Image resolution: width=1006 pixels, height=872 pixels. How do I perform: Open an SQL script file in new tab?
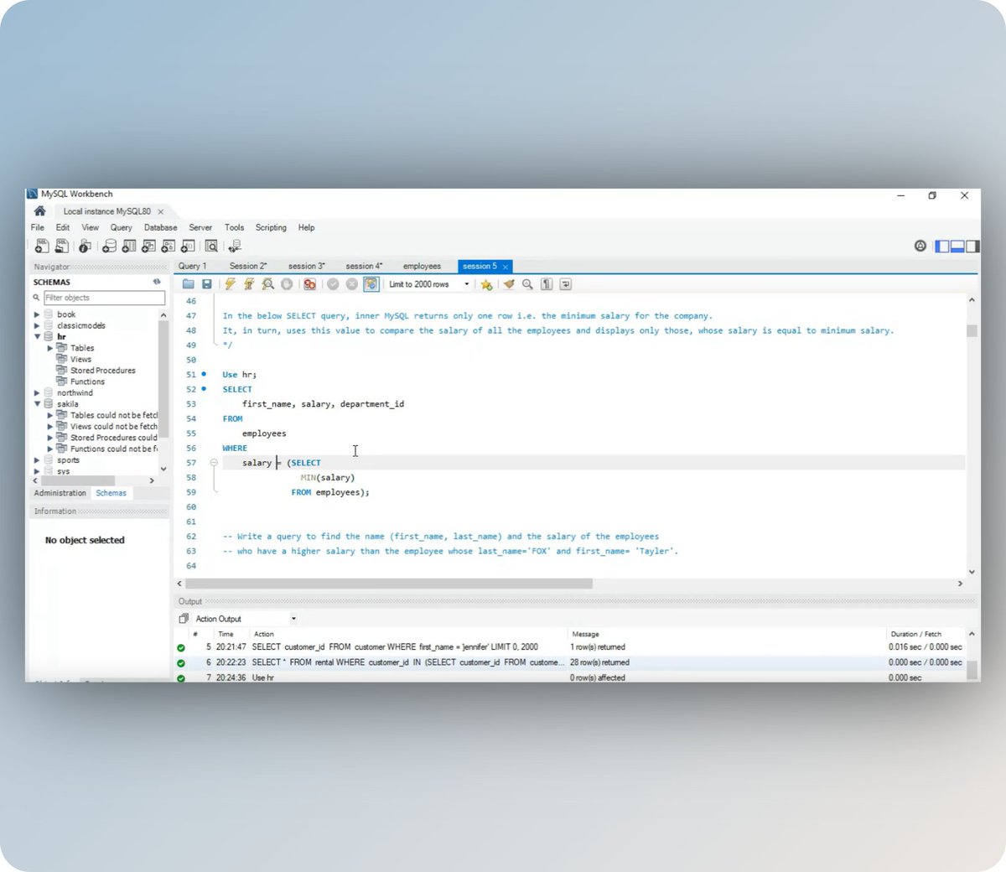(x=61, y=247)
